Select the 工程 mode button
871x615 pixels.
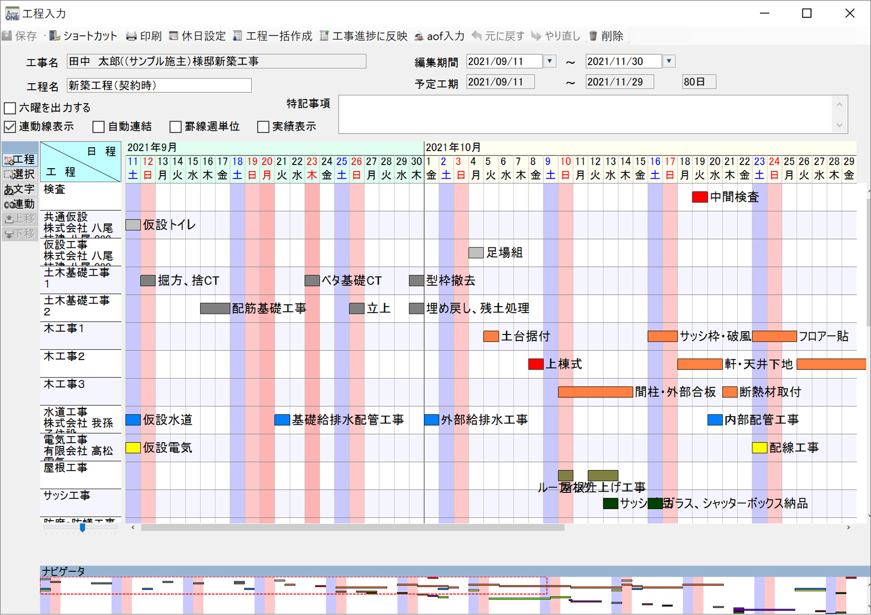pyautogui.click(x=20, y=159)
